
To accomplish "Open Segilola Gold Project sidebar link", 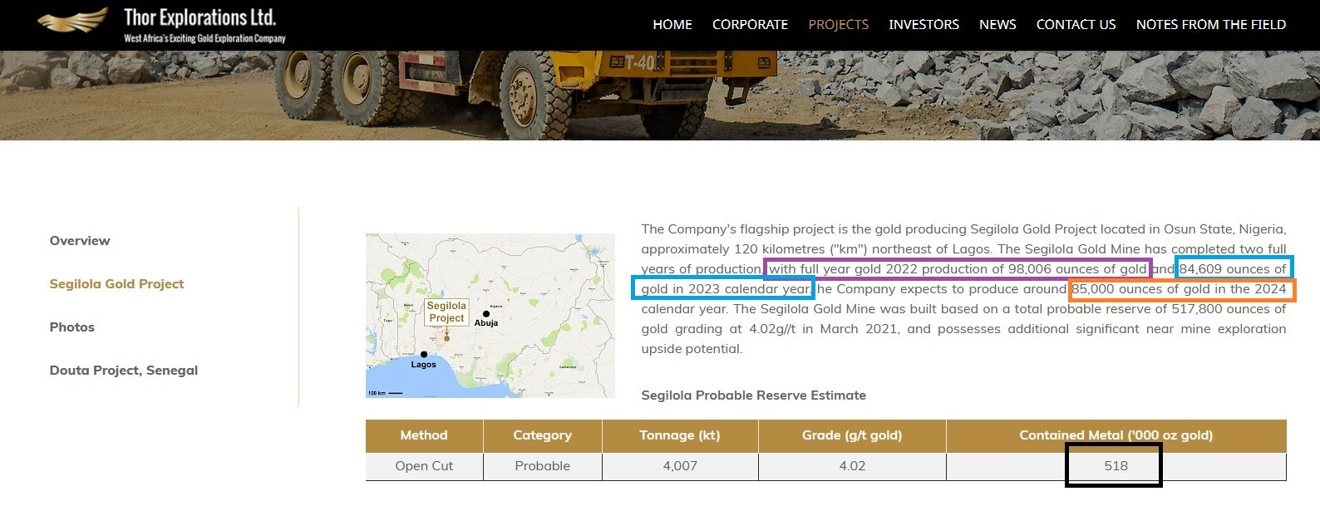I will point(116,284).
